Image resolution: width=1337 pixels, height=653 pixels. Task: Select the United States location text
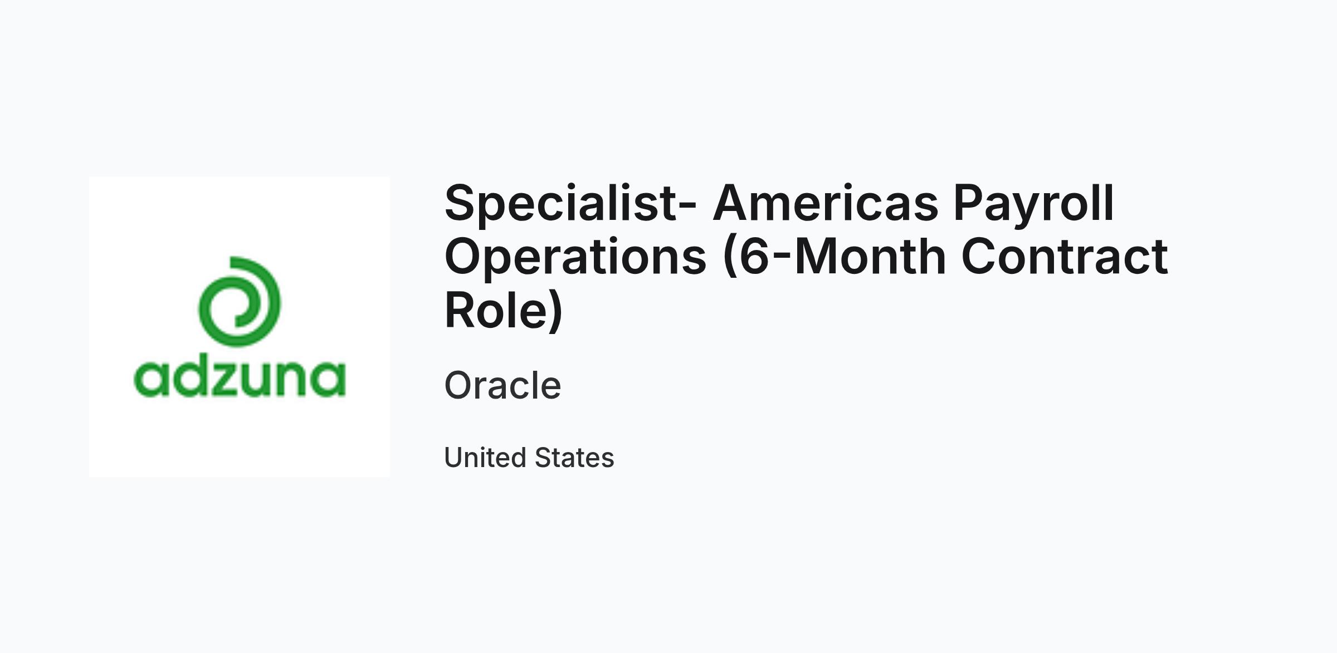(529, 458)
